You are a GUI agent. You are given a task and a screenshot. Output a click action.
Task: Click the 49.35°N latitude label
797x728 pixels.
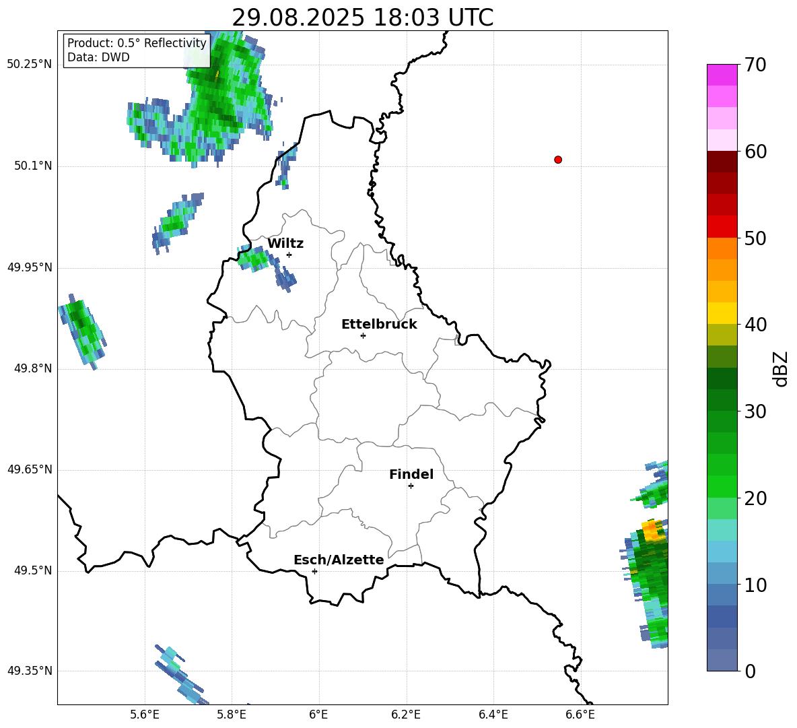(x=30, y=671)
